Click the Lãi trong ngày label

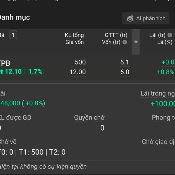click(157, 94)
